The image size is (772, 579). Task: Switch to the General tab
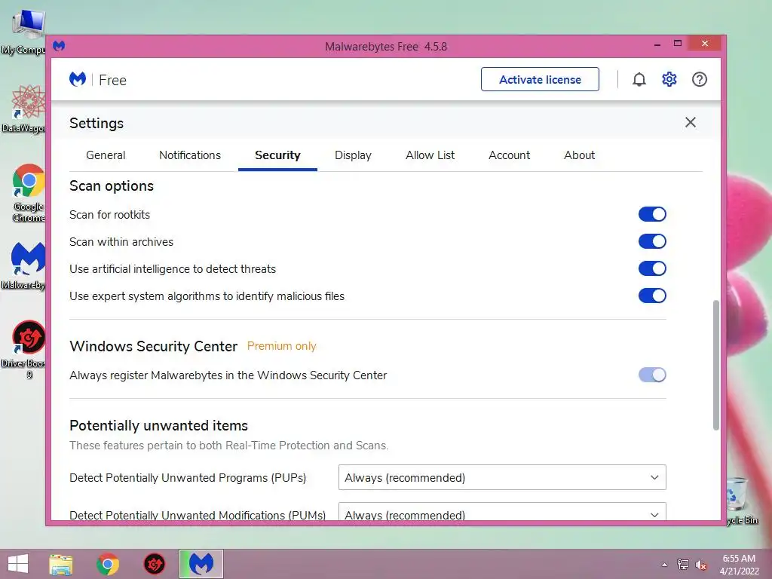point(106,155)
